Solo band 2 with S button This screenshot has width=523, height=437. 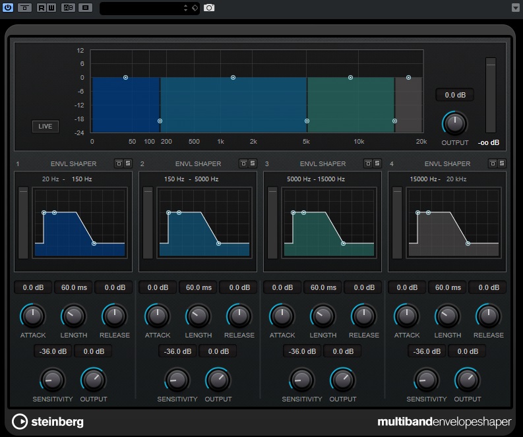tap(253, 163)
